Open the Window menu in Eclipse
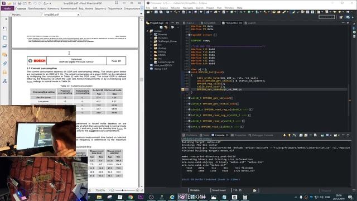The image size is (357, 201). (x=229, y=8)
